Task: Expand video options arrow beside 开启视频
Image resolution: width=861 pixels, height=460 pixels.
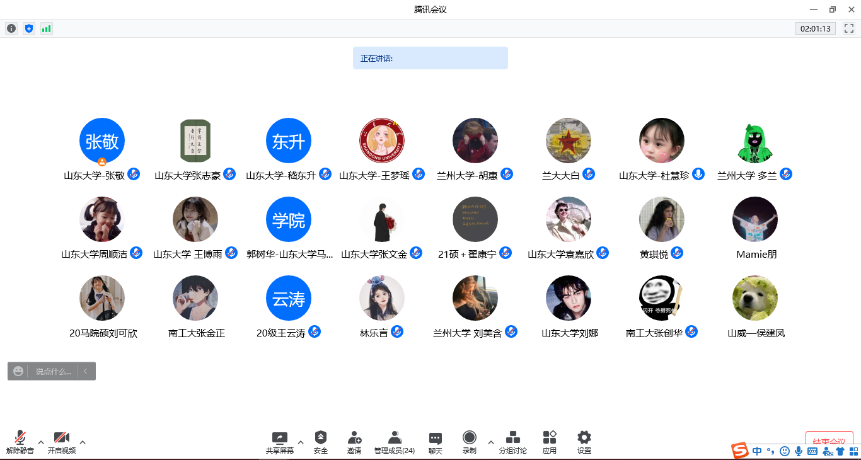Action: pos(83,442)
